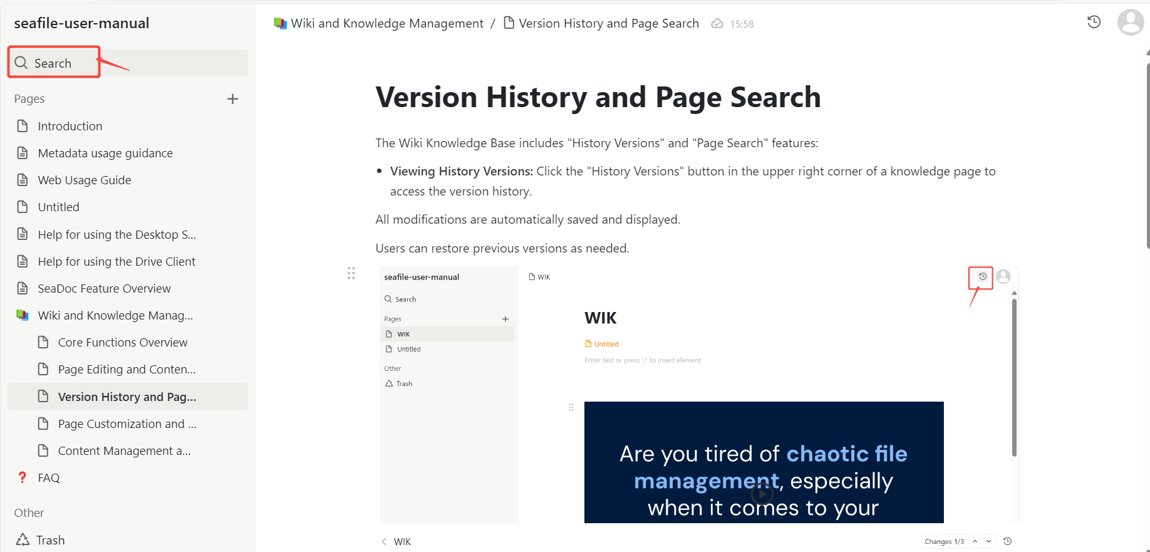1150x552 pixels.
Task: Click the image block drag handle
Action: [x=351, y=273]
